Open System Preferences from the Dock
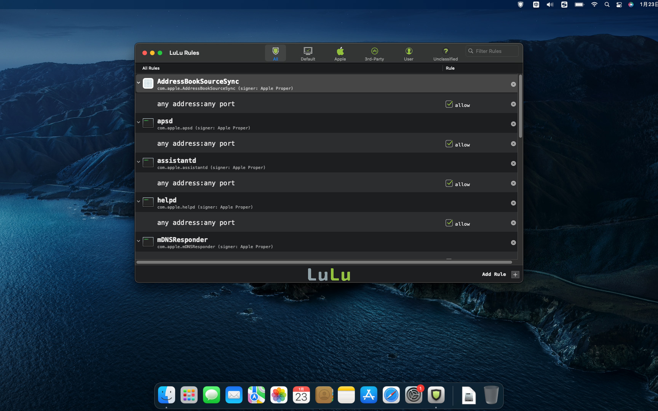Screen dimensions: 658x411 point(414,395)
